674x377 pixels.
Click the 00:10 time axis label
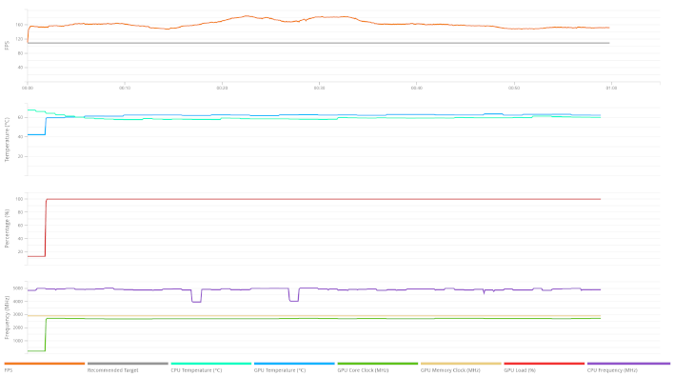coord(125,88)
